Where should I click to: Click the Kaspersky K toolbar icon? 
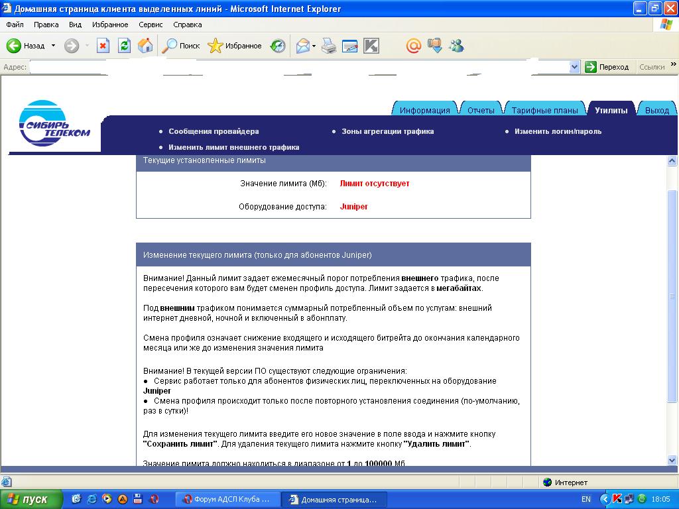coord(371,46)
